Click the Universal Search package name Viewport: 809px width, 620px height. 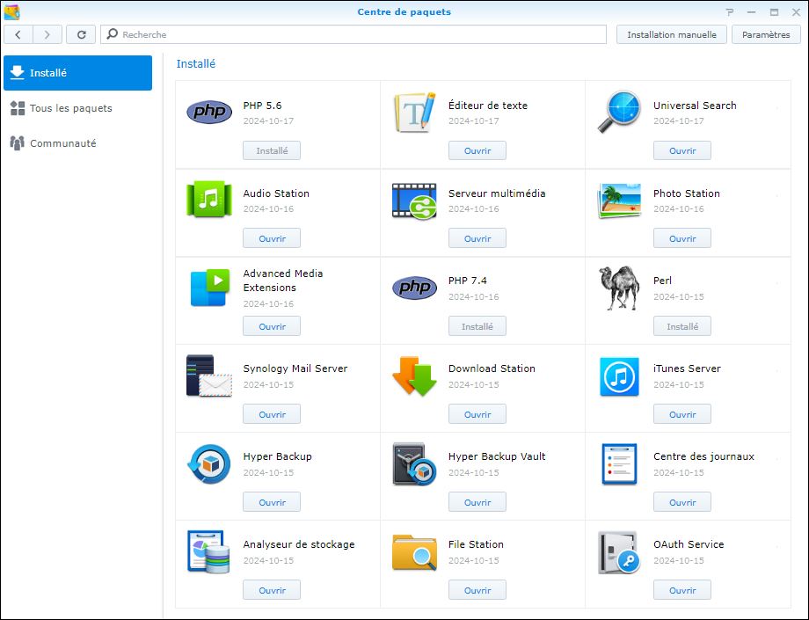[x=695, y=106]
